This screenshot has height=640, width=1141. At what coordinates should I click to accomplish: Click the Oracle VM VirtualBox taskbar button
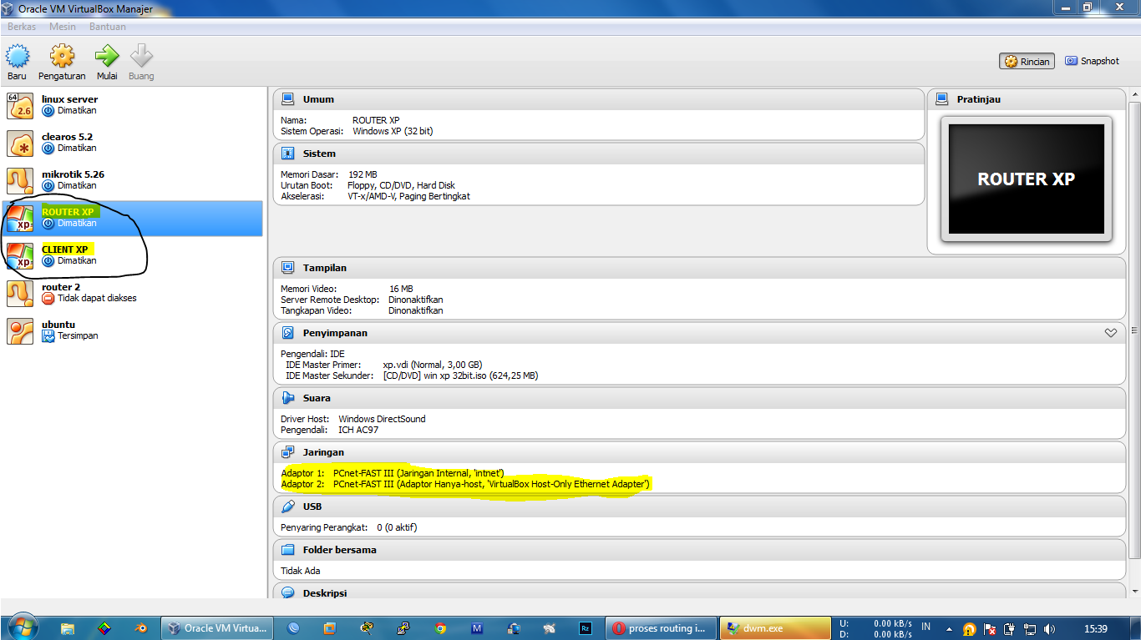coord(217,628)
